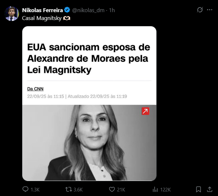Open the @nikolas_dm handle link
The image size is (218, 196).
click(x=88, y=10)
